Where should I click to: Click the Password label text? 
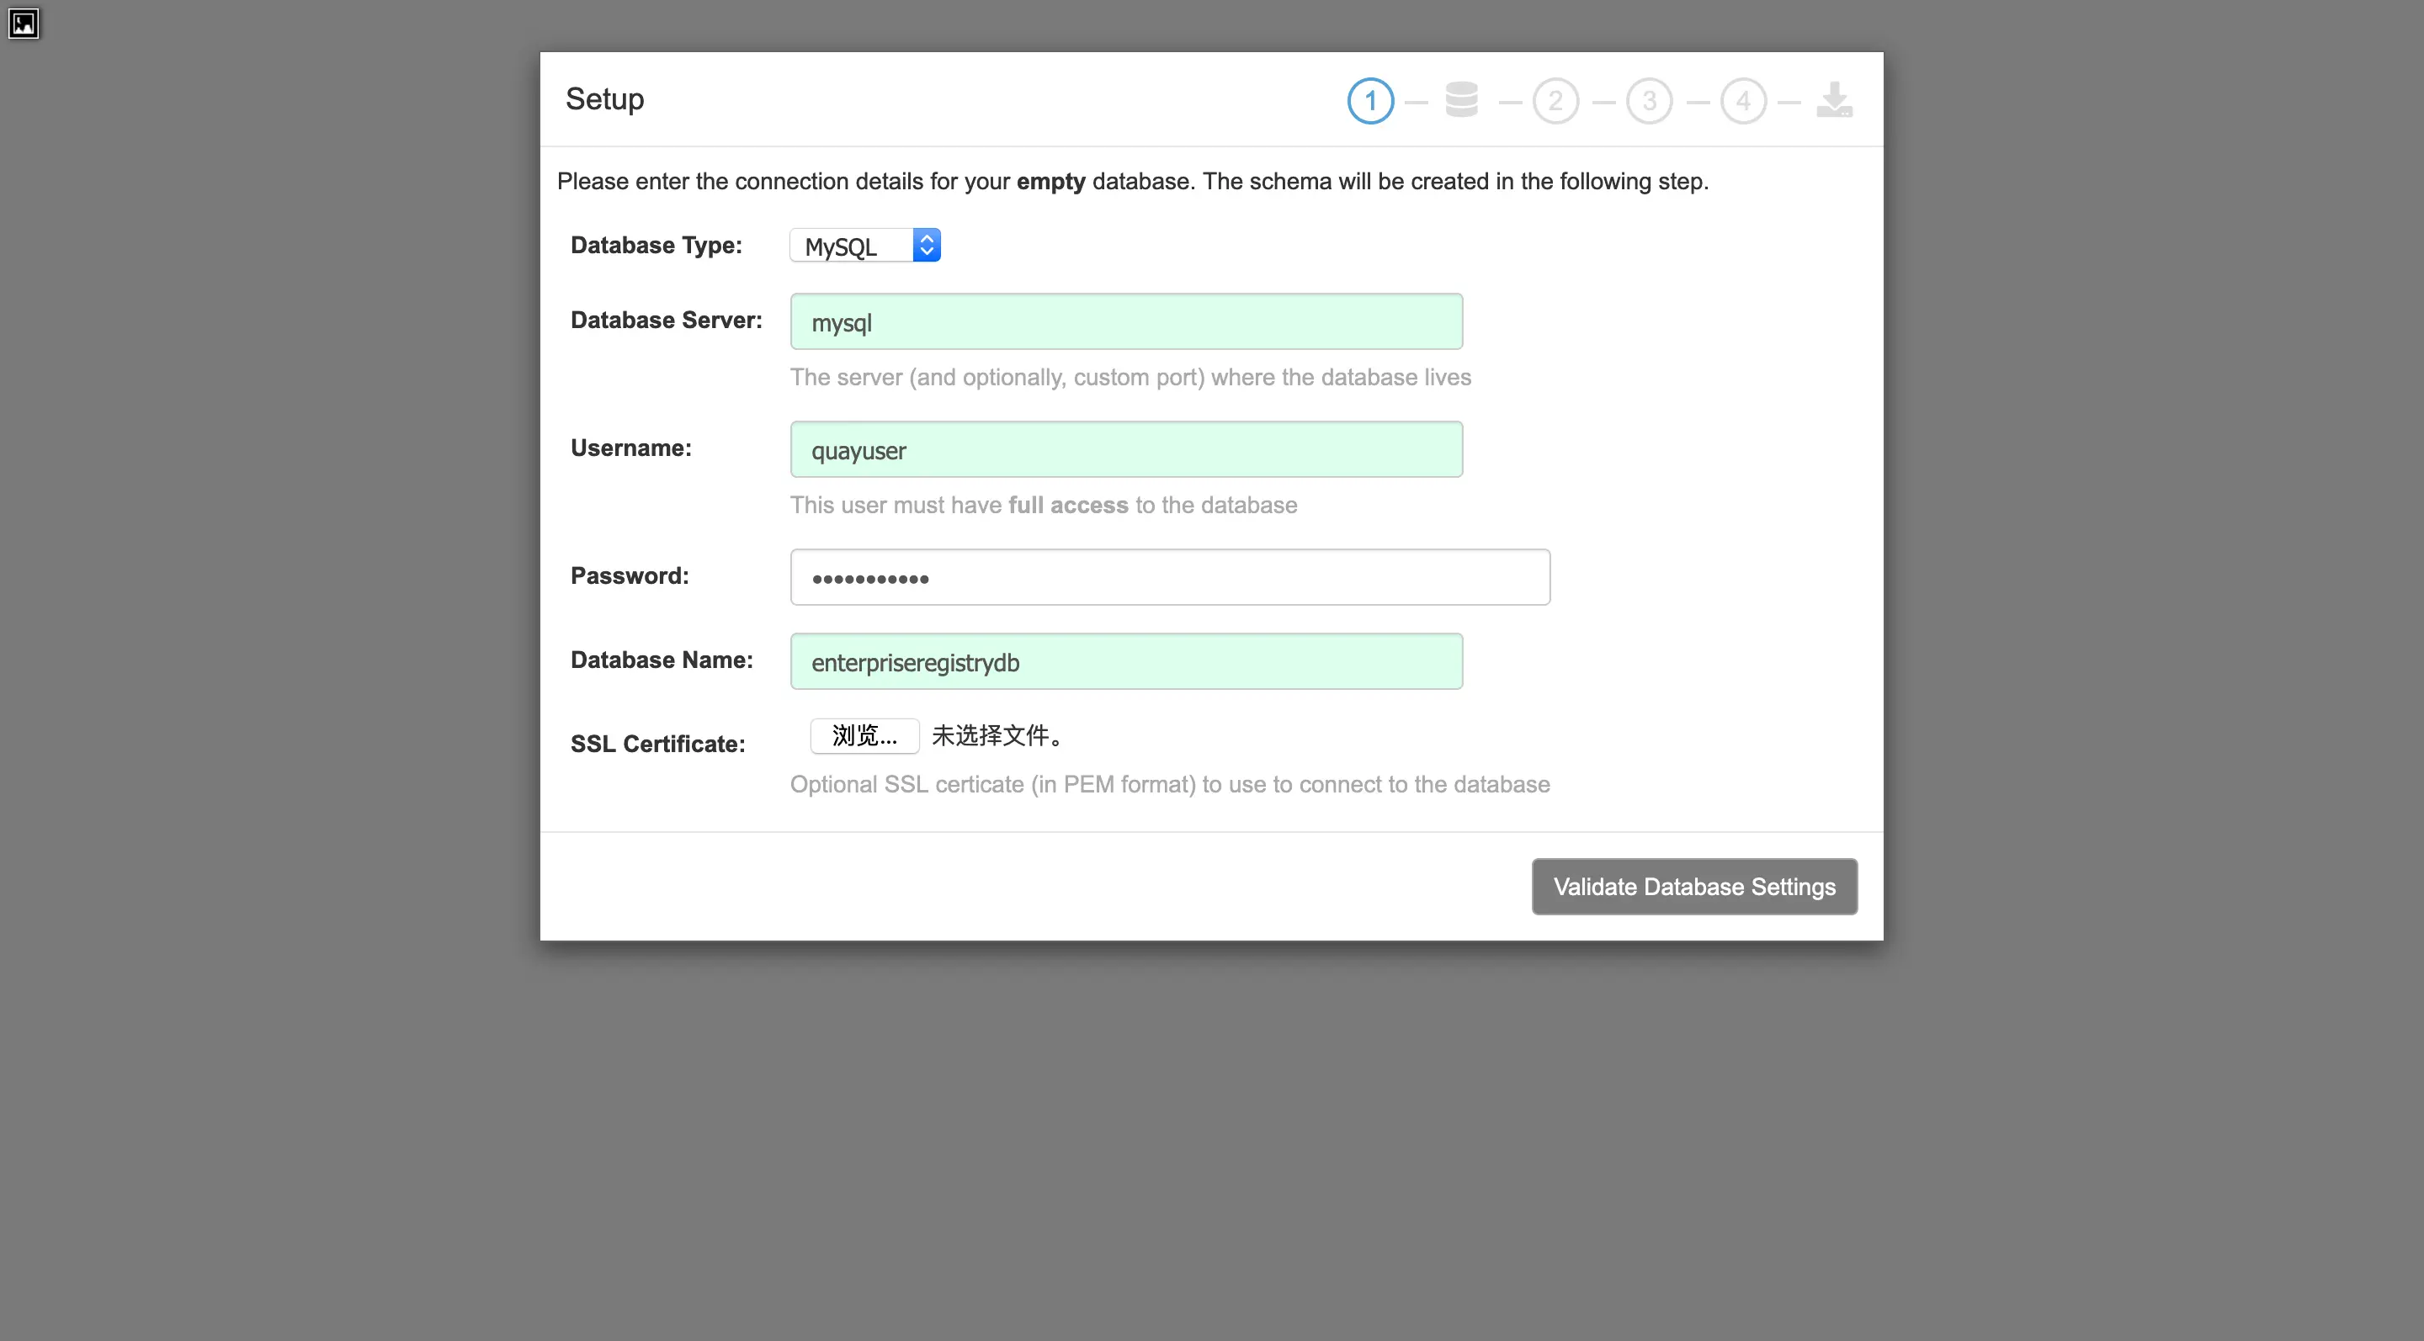630,575
